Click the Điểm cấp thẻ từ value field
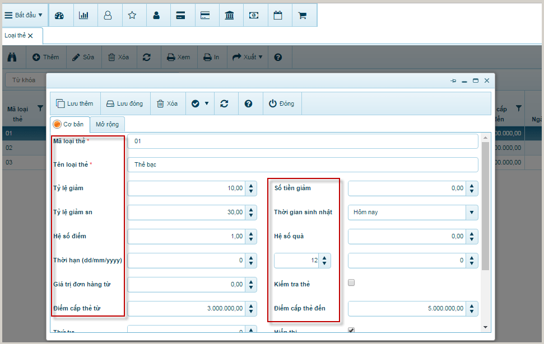The width and height of the screenshot is (544, 344). [x=187, y=309]
